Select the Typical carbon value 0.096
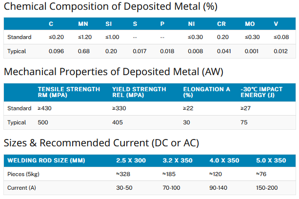299x199 pixels. (57, 51)
